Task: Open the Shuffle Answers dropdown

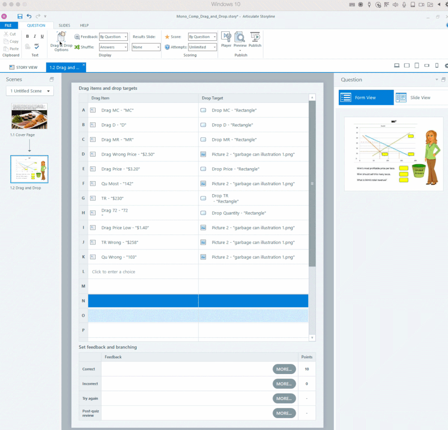Action: [x=113, y=47]
